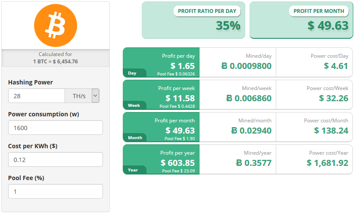The image size is (355, 215).
Task: Click the Bitcoin symbol in Mined/week value
Action: click(x=229, y=98)
